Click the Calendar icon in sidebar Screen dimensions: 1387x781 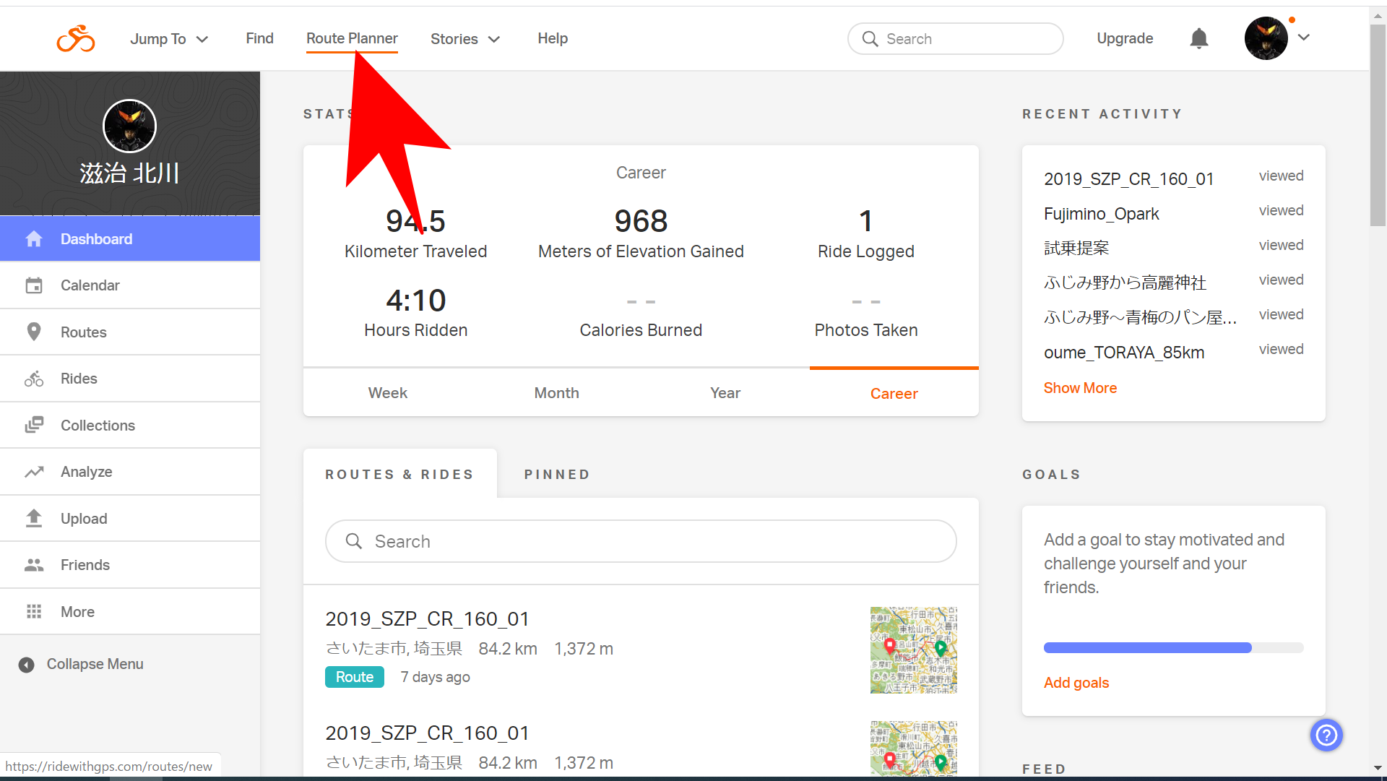pos(34,285)
